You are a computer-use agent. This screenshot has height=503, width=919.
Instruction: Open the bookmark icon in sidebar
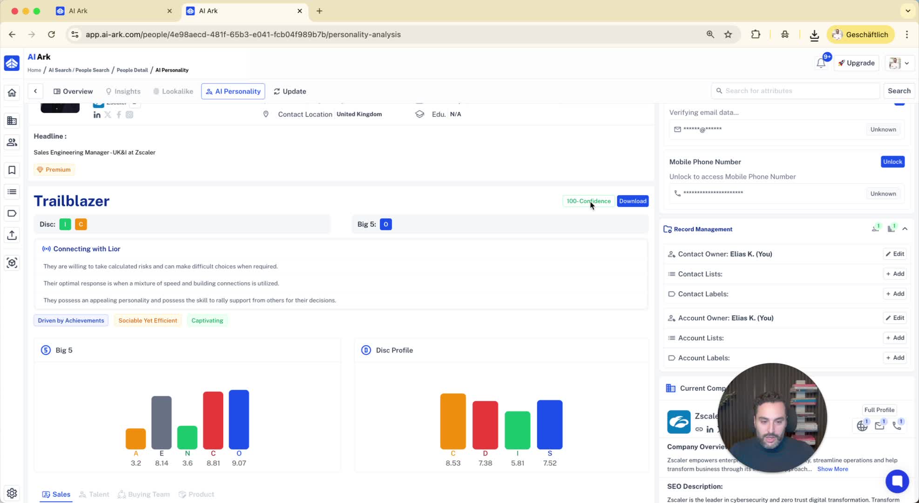pyautogui.click(x=12, y=170)
